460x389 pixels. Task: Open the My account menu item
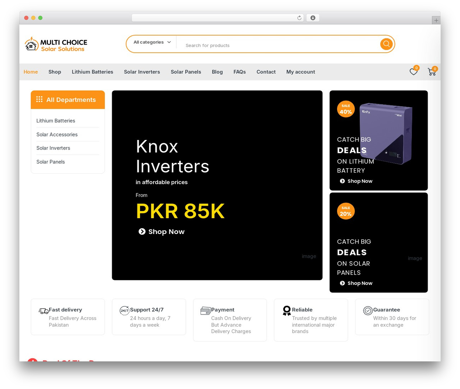point(300,72)
